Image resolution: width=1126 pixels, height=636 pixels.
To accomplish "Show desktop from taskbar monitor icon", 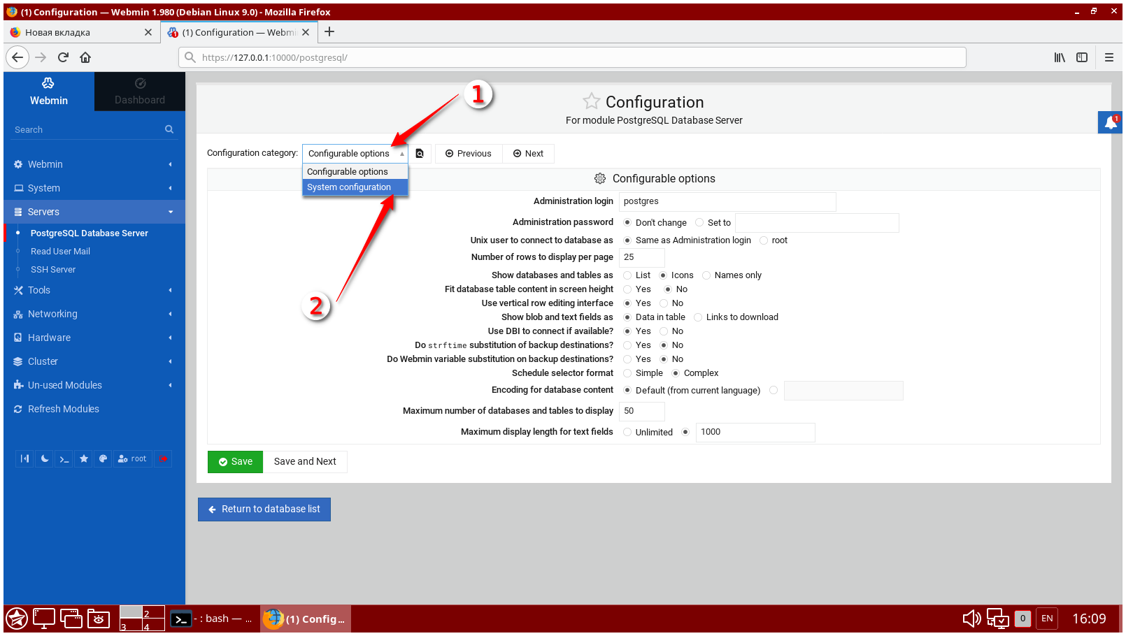I will (x=44, y=619).
